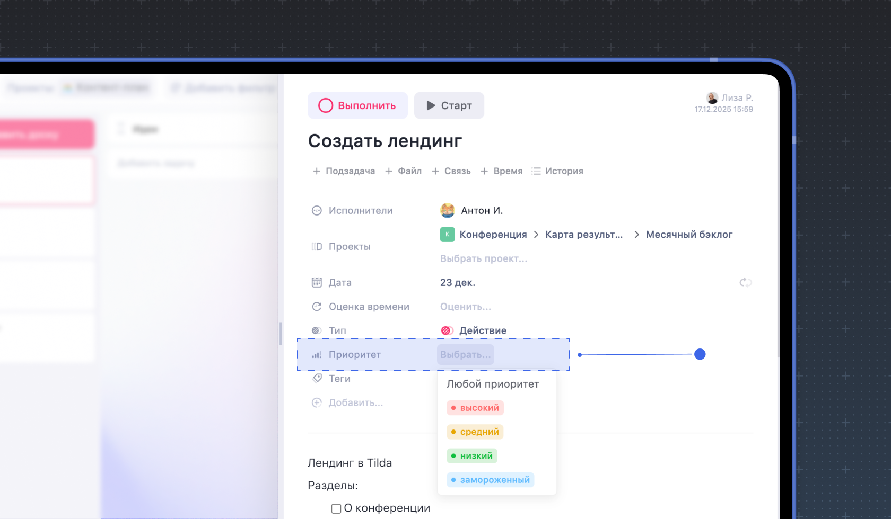The height and width of the screenshot is (519, 891).
Task: Pick the средний priority color tag
Action: pos(475,432)
